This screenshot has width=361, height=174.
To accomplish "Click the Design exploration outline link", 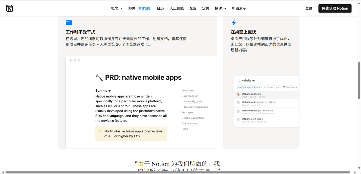I will (193, 118).
